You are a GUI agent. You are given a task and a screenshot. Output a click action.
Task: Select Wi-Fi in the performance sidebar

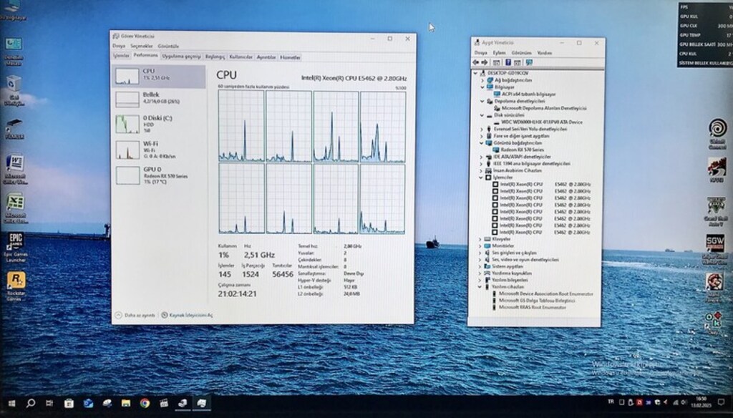[159, 150]
